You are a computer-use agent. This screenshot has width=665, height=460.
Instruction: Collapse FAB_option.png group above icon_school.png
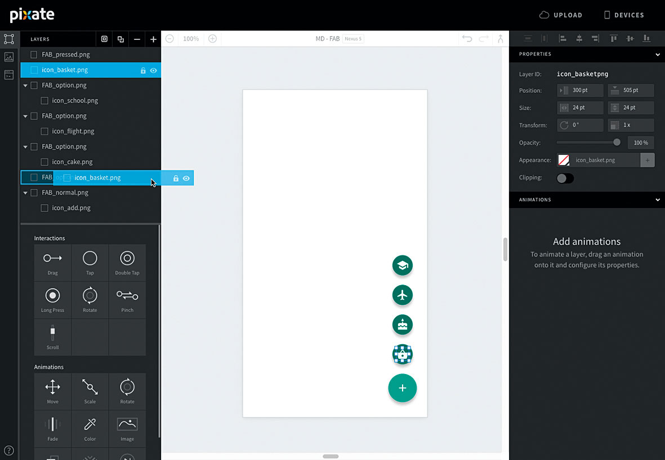(25, 85)
